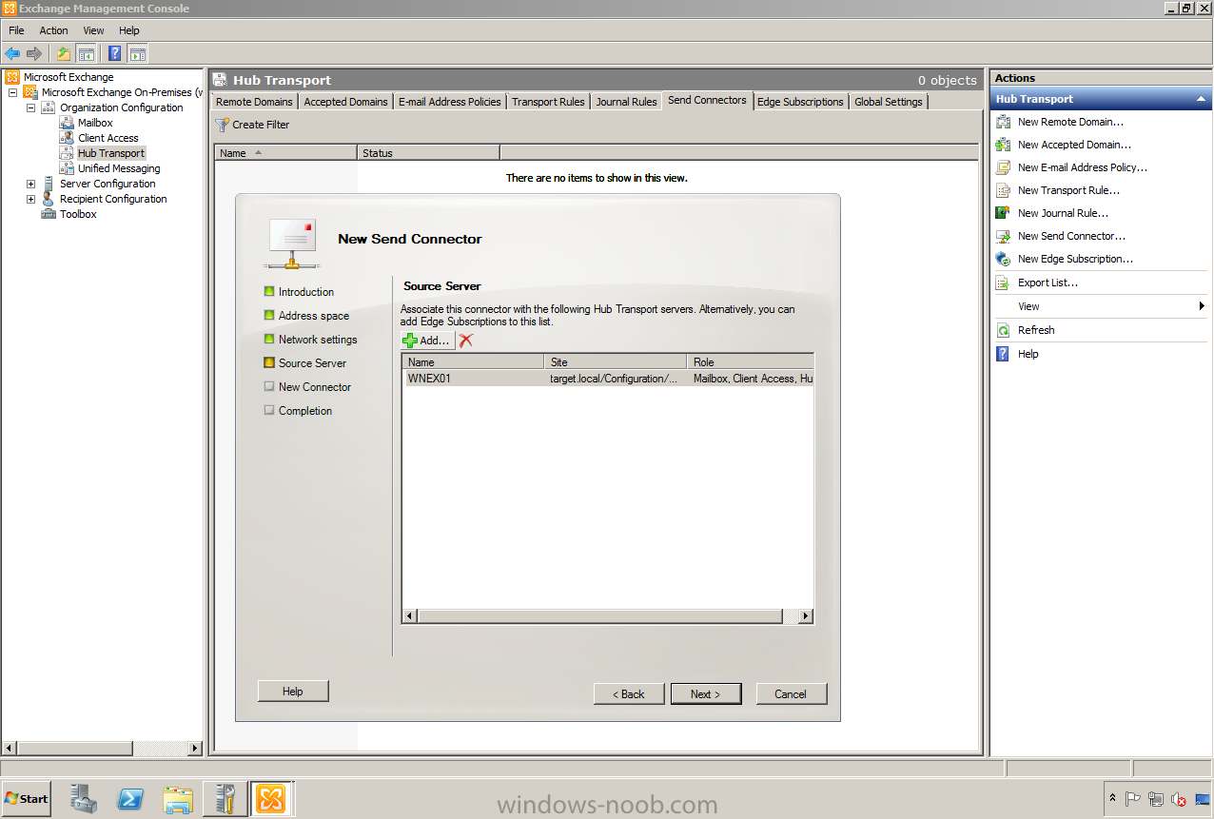The image size is (1214, 819).
Task: Sort the server list by Site column
Action: [x=615, y=362]
